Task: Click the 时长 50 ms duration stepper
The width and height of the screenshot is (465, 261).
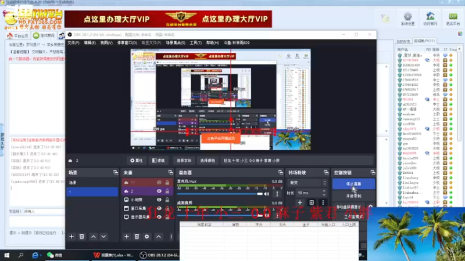Action: (324, 193)
